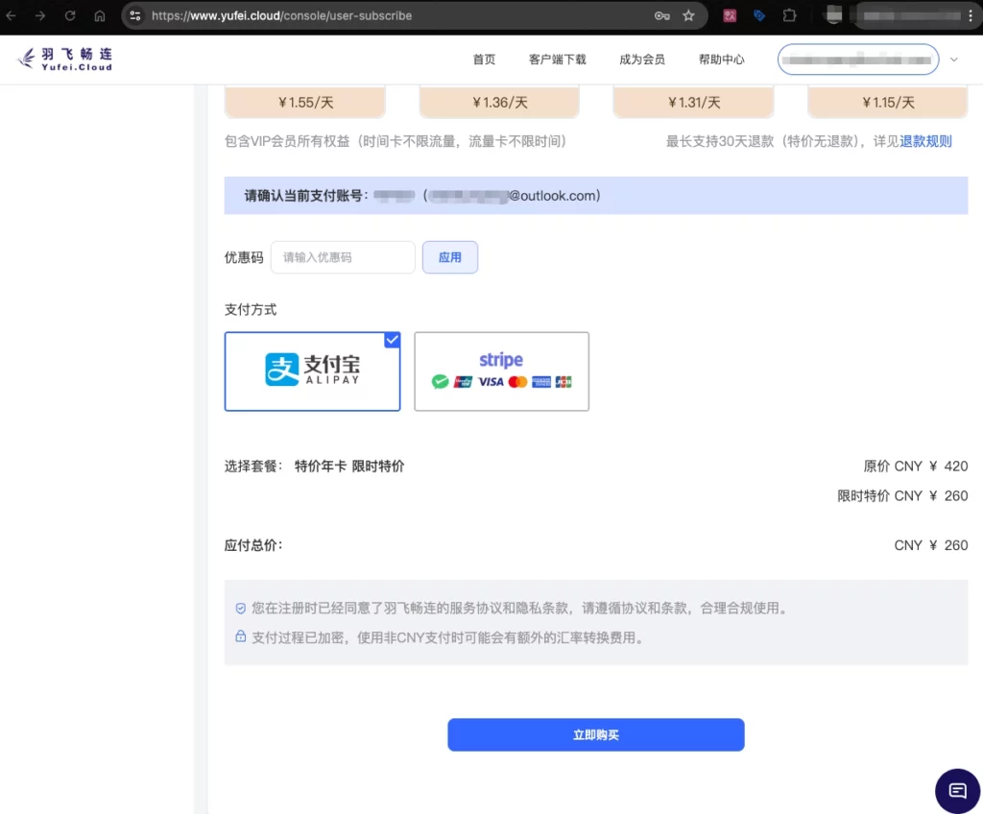Screen dimensions: 983x814
Task: Open the 客户端下载 page
Action: pos(557,59)
